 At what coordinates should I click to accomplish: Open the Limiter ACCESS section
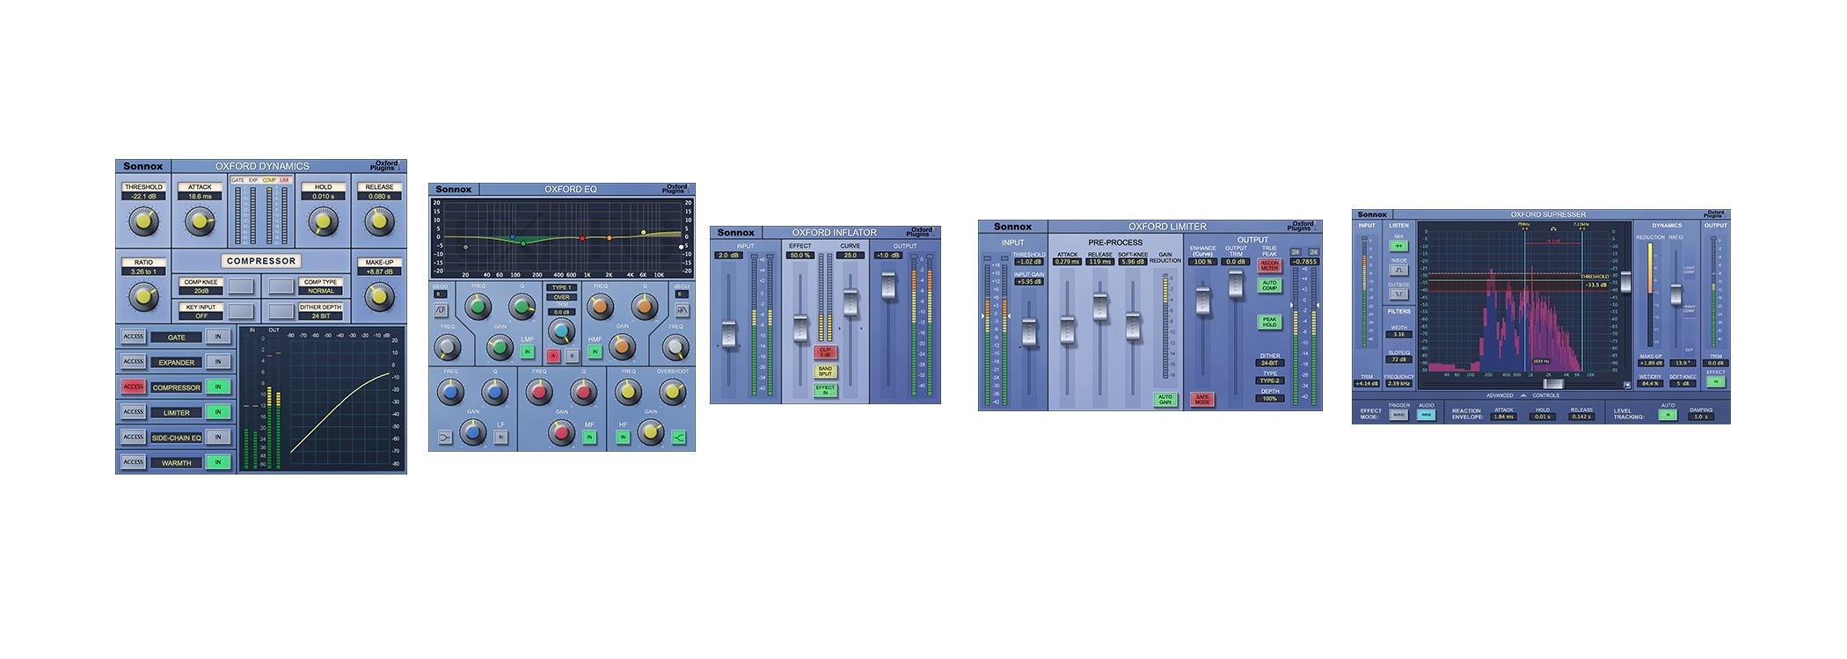tap(133, 411)
